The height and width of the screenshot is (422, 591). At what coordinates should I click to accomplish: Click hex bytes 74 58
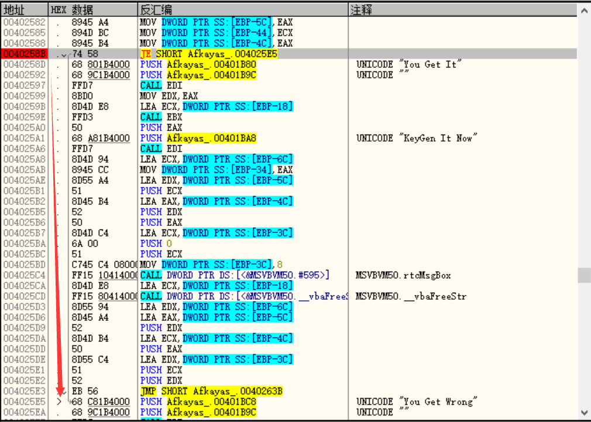(x=85, y=54)
